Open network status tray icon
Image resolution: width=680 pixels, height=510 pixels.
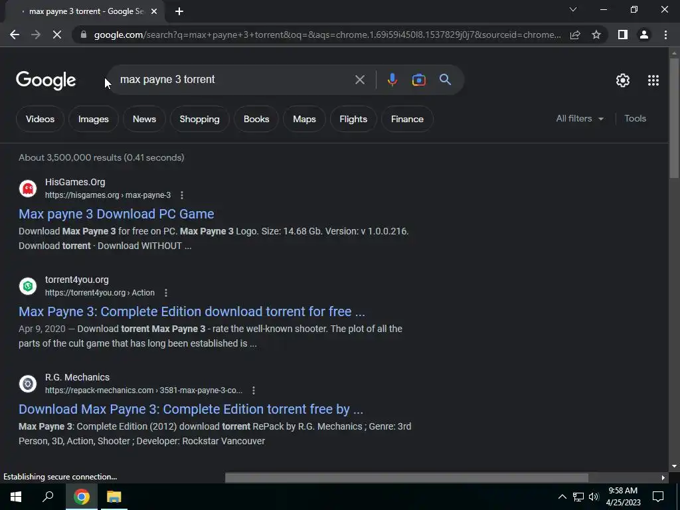tap(578, 497)
